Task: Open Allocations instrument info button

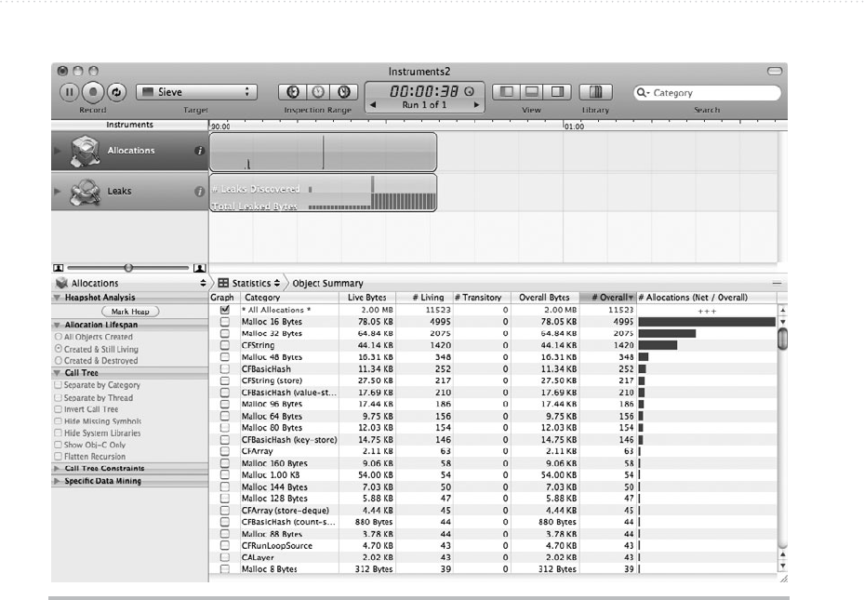Action: coord(199,151)
